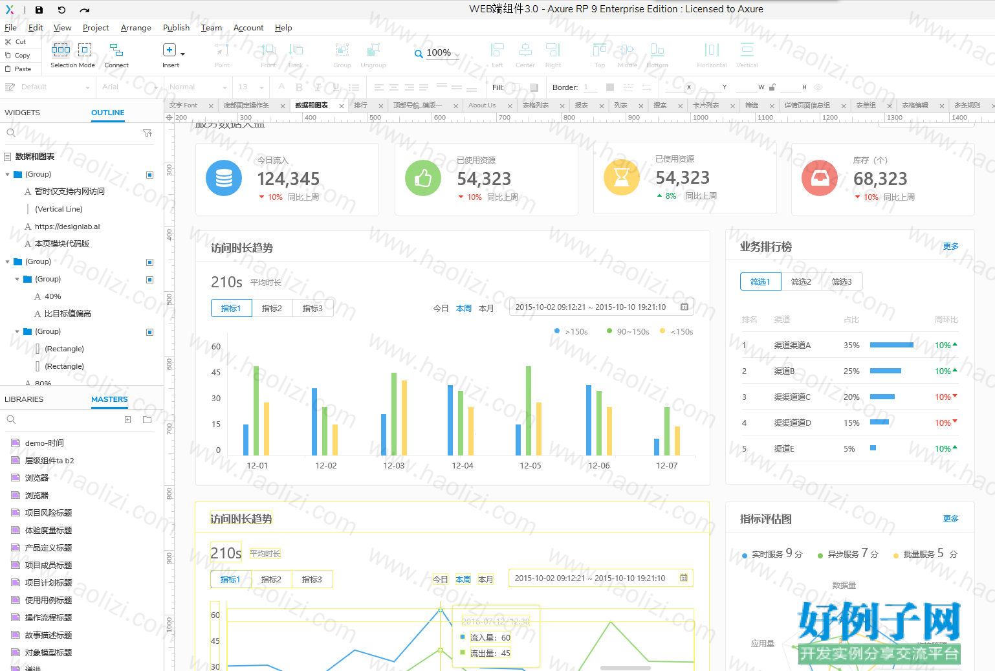995x671 pixels.
Task: Align widgets Left
Action: pos(497,55)
